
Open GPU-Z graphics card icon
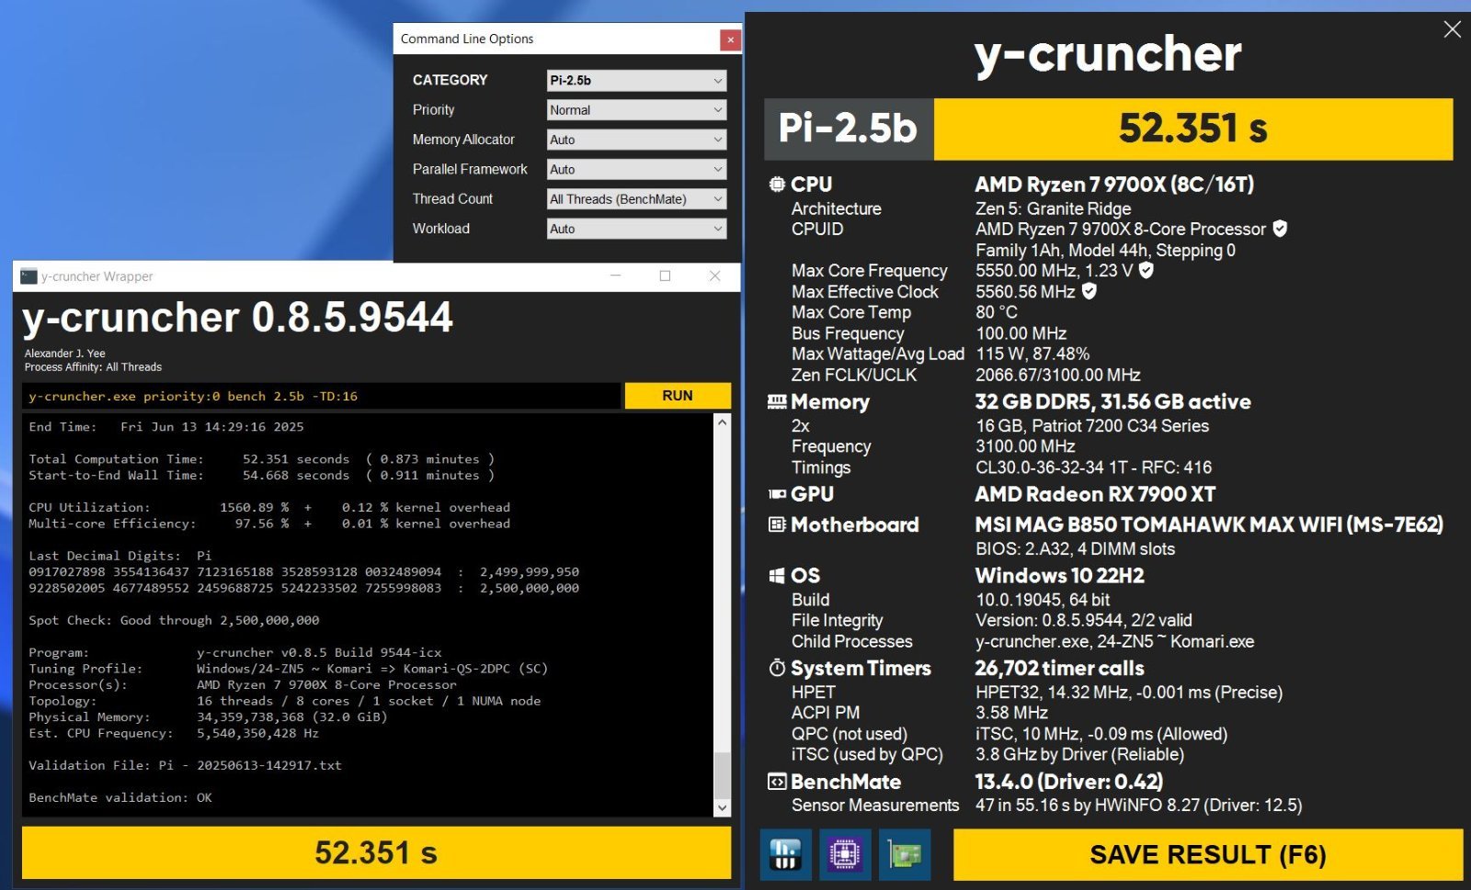pyautogui.click(x=905, y=855)
